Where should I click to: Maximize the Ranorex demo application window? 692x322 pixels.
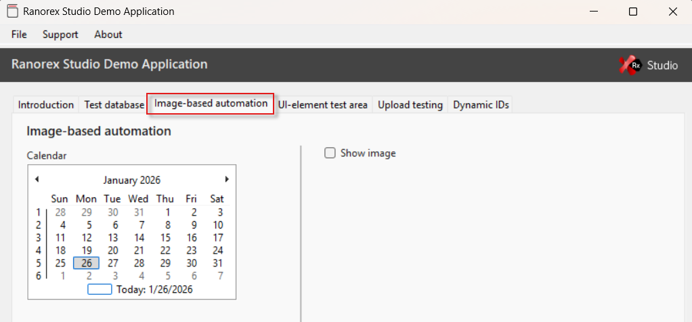[x=632, y=12]
